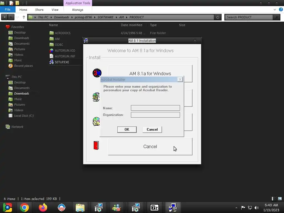Click the Organization input field

click(155, 115)
